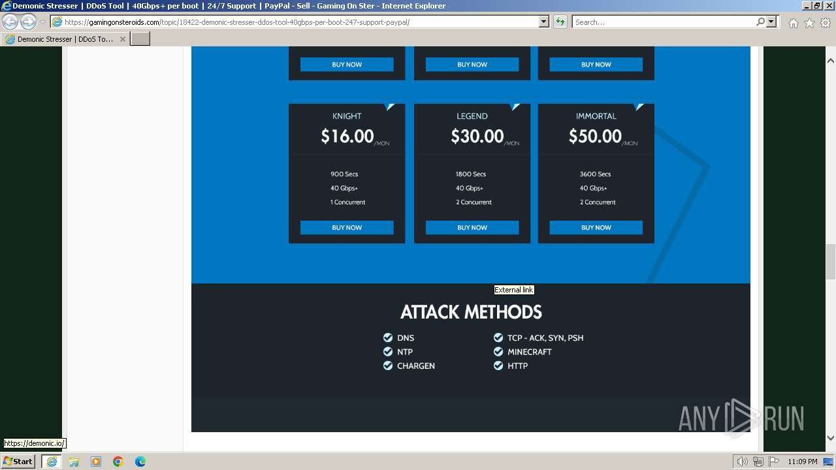
Task: Click the KNIGHT plan title
Action: point(347,116)
